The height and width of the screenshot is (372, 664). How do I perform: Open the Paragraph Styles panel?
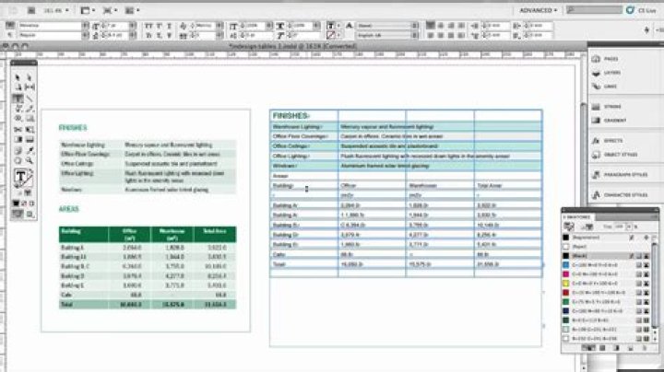[x=619, y=175]
